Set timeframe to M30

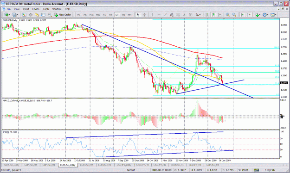(x=98, y=15)
